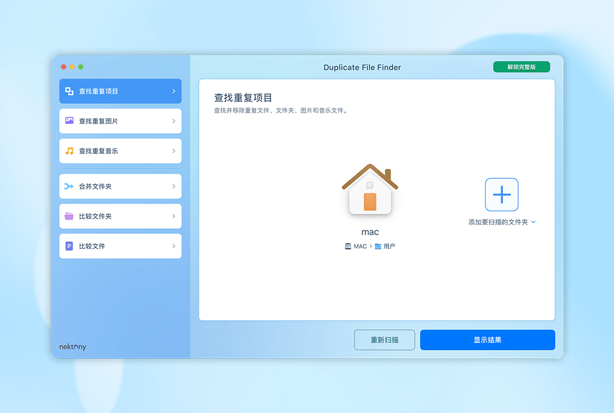The height and width of the screenshot is (413, 614).
Task: Click the compare files (比较文件) document icon
Action: pyautogui.click(x=69, y=246)
